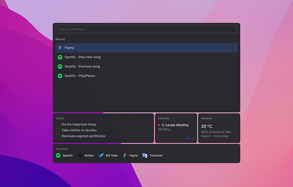Click red dot next to C-Levels Monthly
293x187 pixels.
pyautogui.click(x=159, y=125)
